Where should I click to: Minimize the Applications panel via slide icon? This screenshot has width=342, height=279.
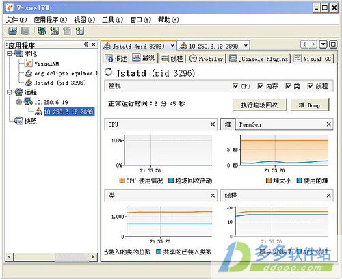[x=86, y=44]
